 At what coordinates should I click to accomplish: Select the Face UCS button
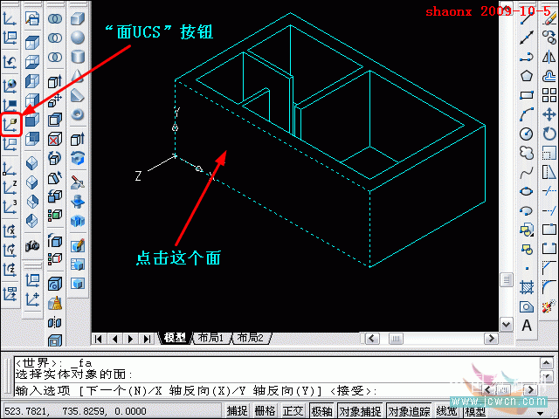click(x=10, y=124)
